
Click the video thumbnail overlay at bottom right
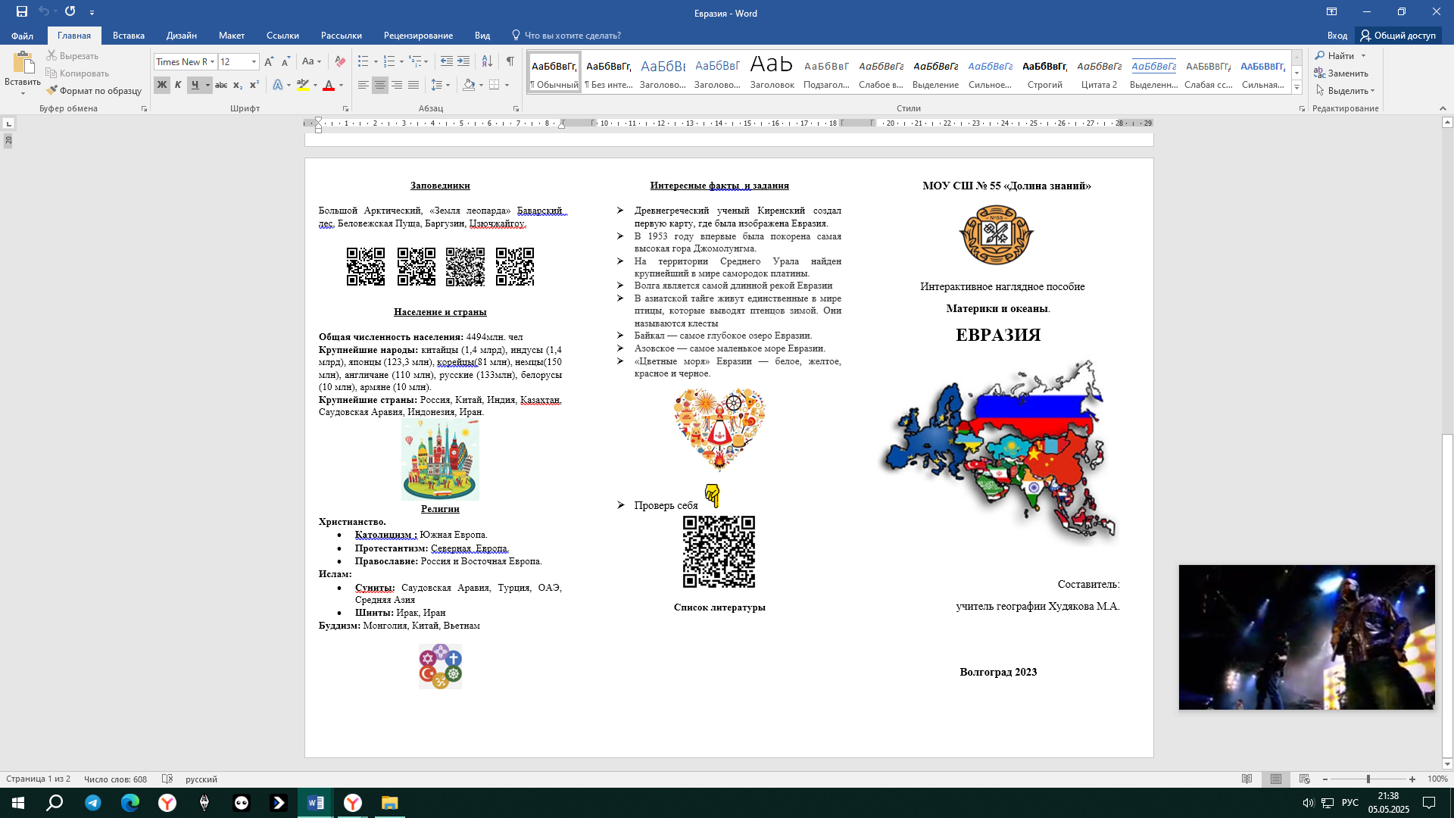[x=1306, y=638]
